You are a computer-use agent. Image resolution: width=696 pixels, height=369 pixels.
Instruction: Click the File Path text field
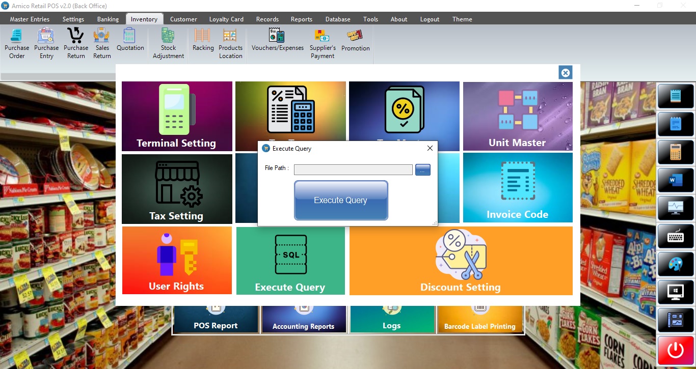coord(353,170)
